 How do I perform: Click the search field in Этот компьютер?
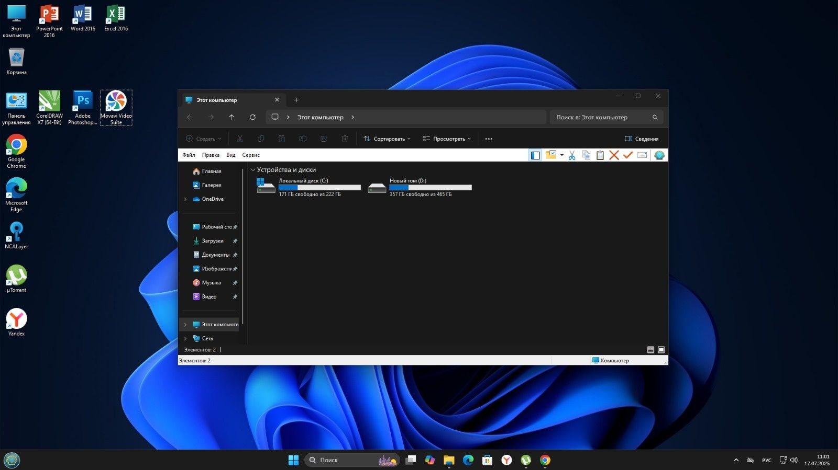pyautogui.click(x=607, y=117)
